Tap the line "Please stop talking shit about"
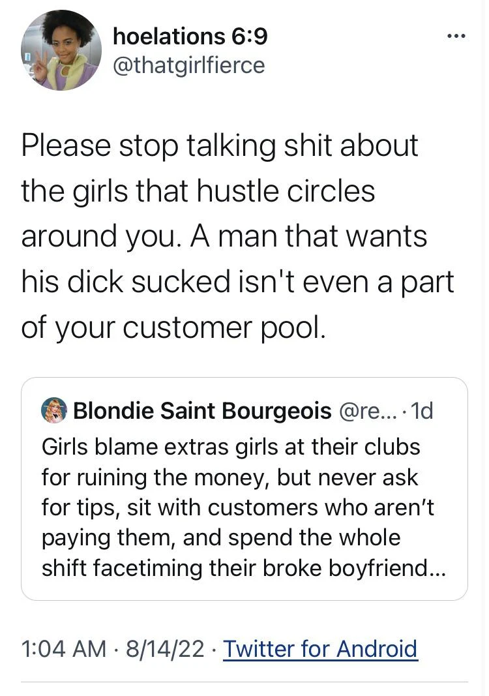 (219, 145)
